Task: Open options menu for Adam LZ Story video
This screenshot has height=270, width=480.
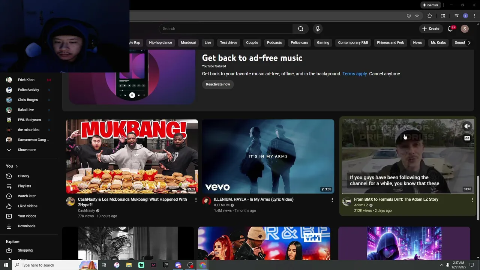Action: pyautogui.click(x=472, y=200)
